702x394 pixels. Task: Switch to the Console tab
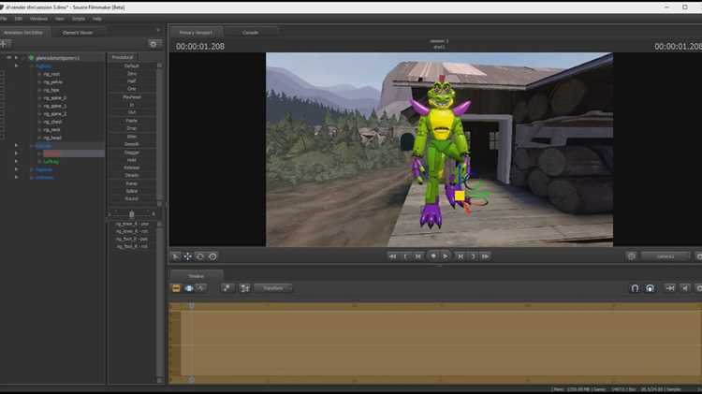250,33
